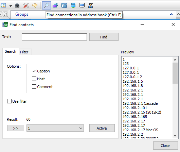Switch to the Search tab
This screenshot has height=152, width=180.
pyautogui.click(x=11, y=51)
